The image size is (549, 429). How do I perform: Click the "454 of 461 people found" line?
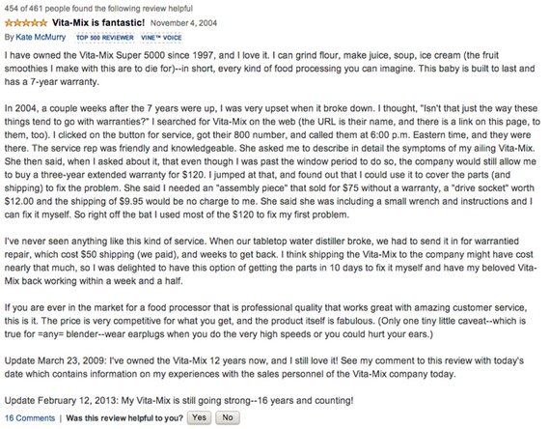pyautogui.click(x=98, y=8)
